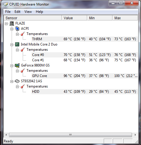Image resolution: width=141 pixels, height=145 pixels.
Task: Click the horizontal scrollbar thumb
Action: click(70, 135)
